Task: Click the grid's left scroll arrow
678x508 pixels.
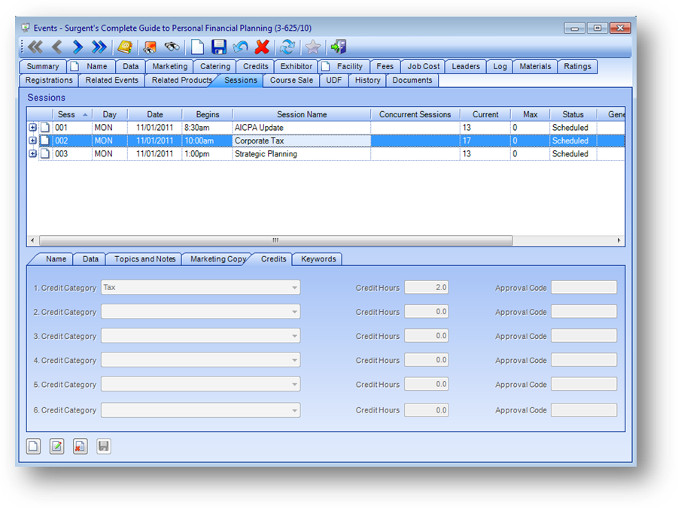Action: [32, 240]
